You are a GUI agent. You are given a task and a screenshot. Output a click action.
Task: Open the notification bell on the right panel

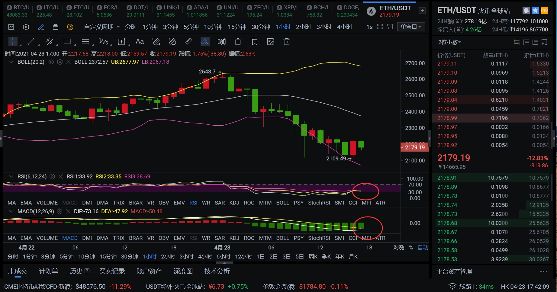coord(526,10)
